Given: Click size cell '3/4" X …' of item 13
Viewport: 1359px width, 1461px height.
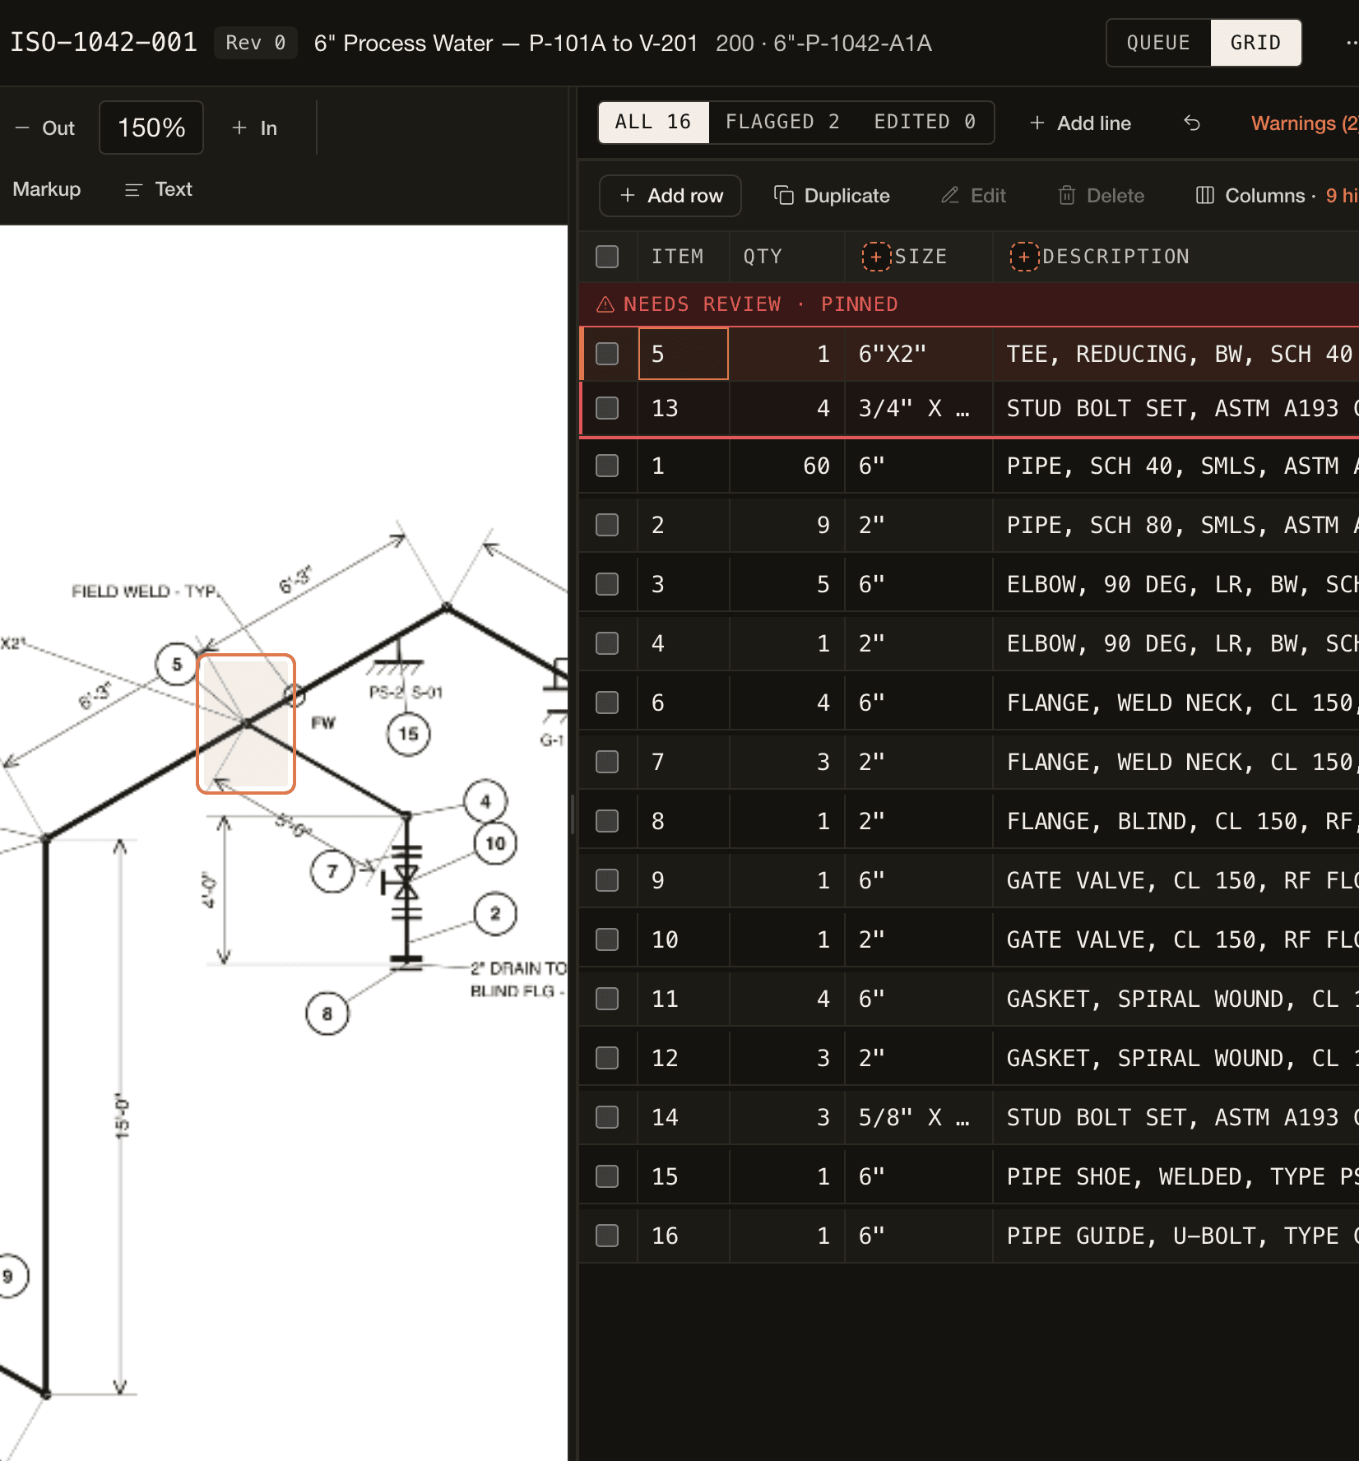Looking at the screenshot, I should tap(919, 408).
